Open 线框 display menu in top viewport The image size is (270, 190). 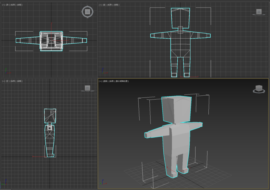19,5
